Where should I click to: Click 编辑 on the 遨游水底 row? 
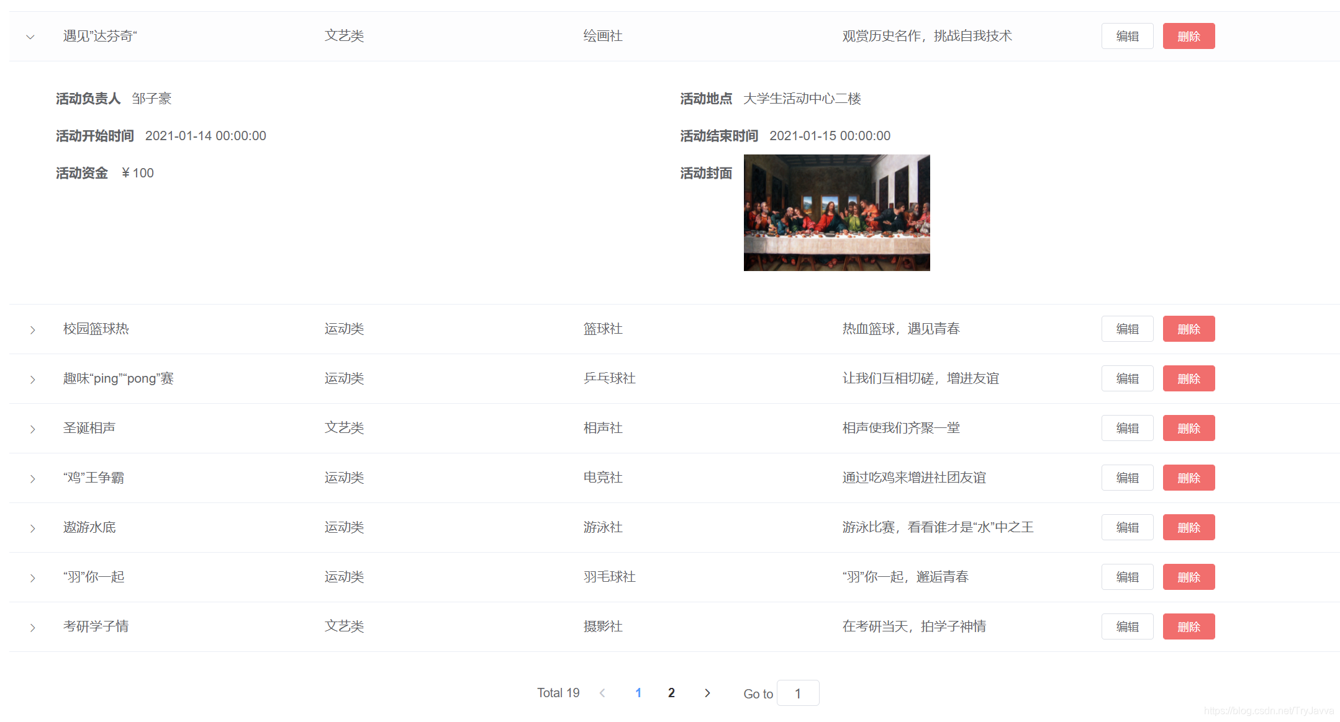tap(1127, 527)
